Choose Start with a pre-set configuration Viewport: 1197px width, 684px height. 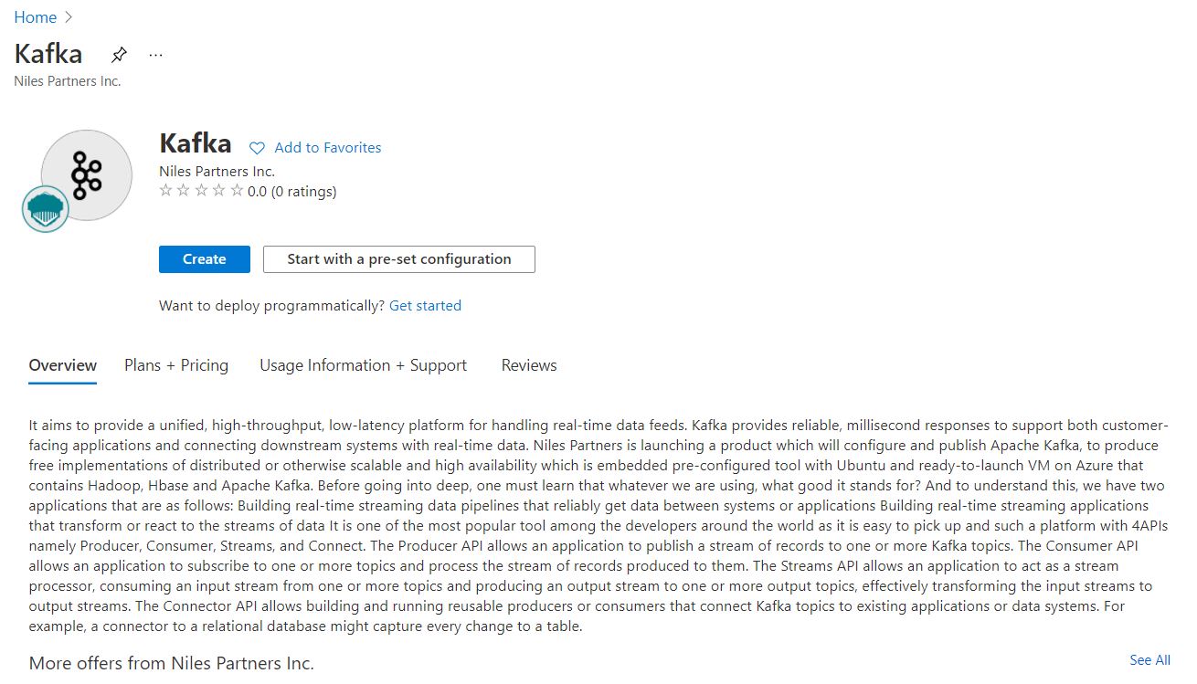[x=398, y=259]
